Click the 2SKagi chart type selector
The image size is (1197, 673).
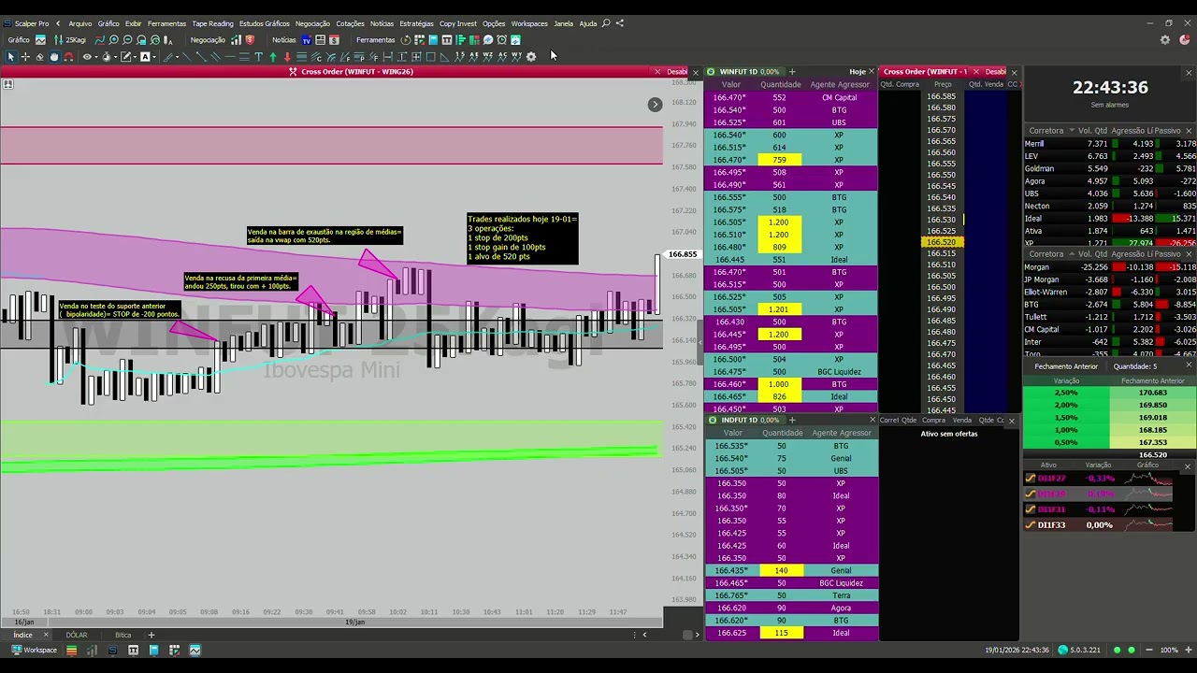click(x=71, y=40)
